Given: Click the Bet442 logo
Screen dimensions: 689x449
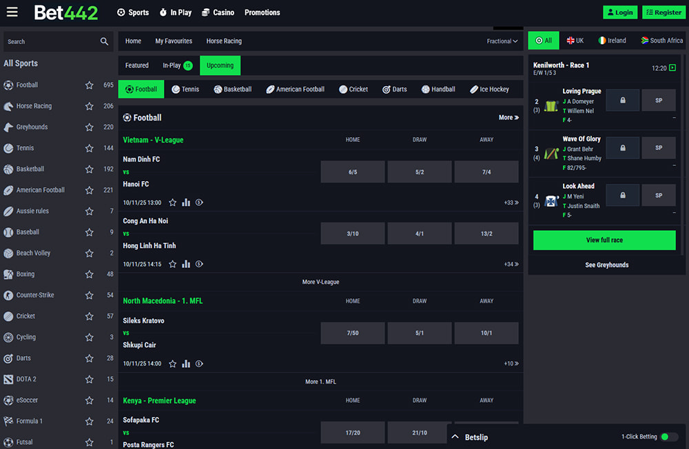Looking at the screenshot, I should point(66,12).
